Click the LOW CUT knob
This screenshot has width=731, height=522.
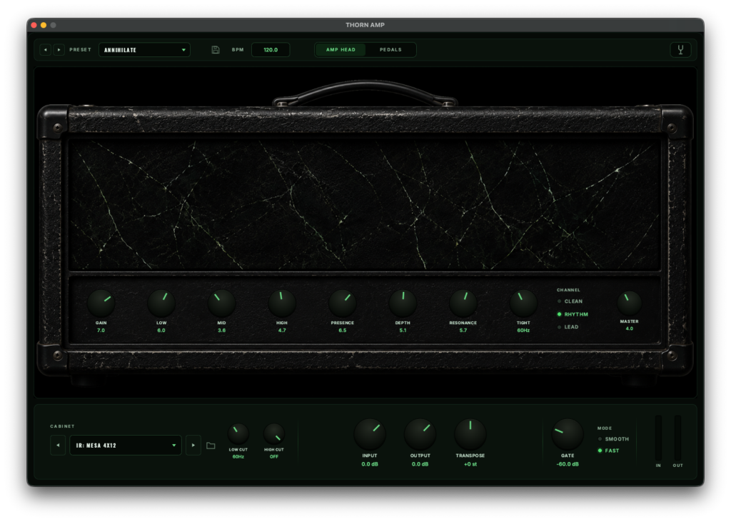(x=238, y=434)
